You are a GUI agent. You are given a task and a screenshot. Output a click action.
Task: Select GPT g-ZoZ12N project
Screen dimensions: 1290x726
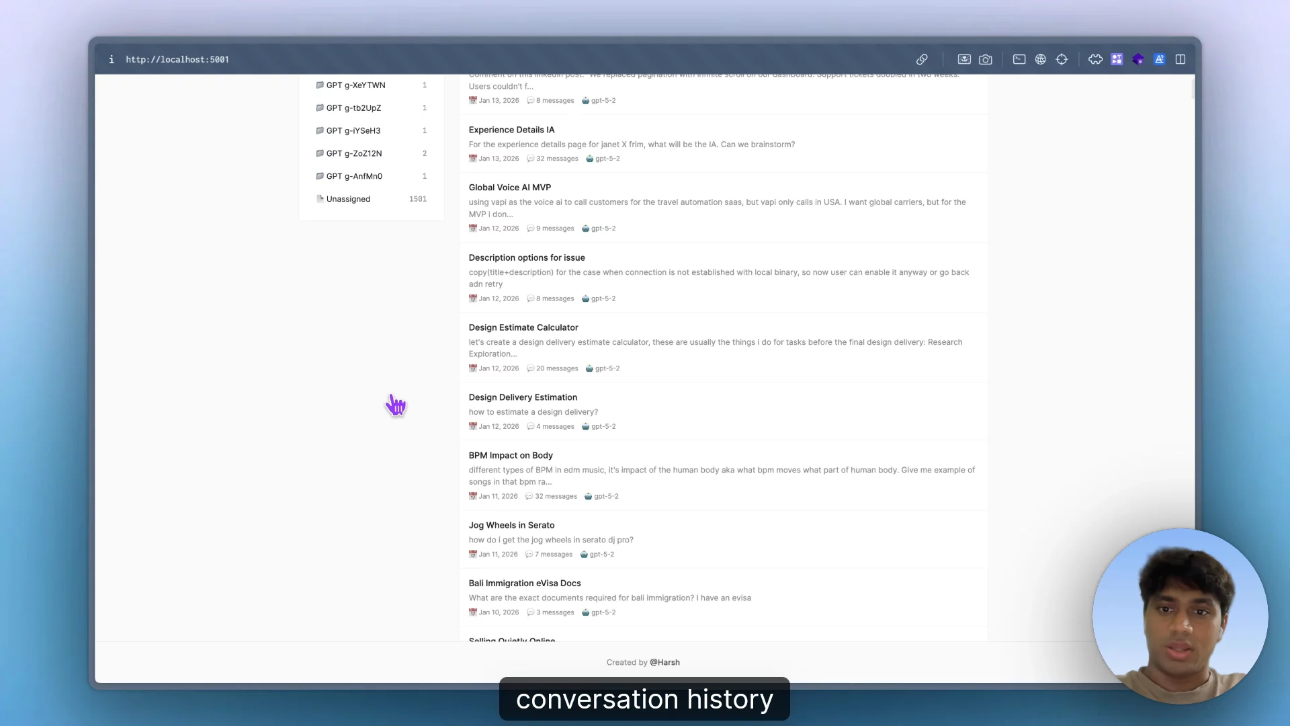354,153
